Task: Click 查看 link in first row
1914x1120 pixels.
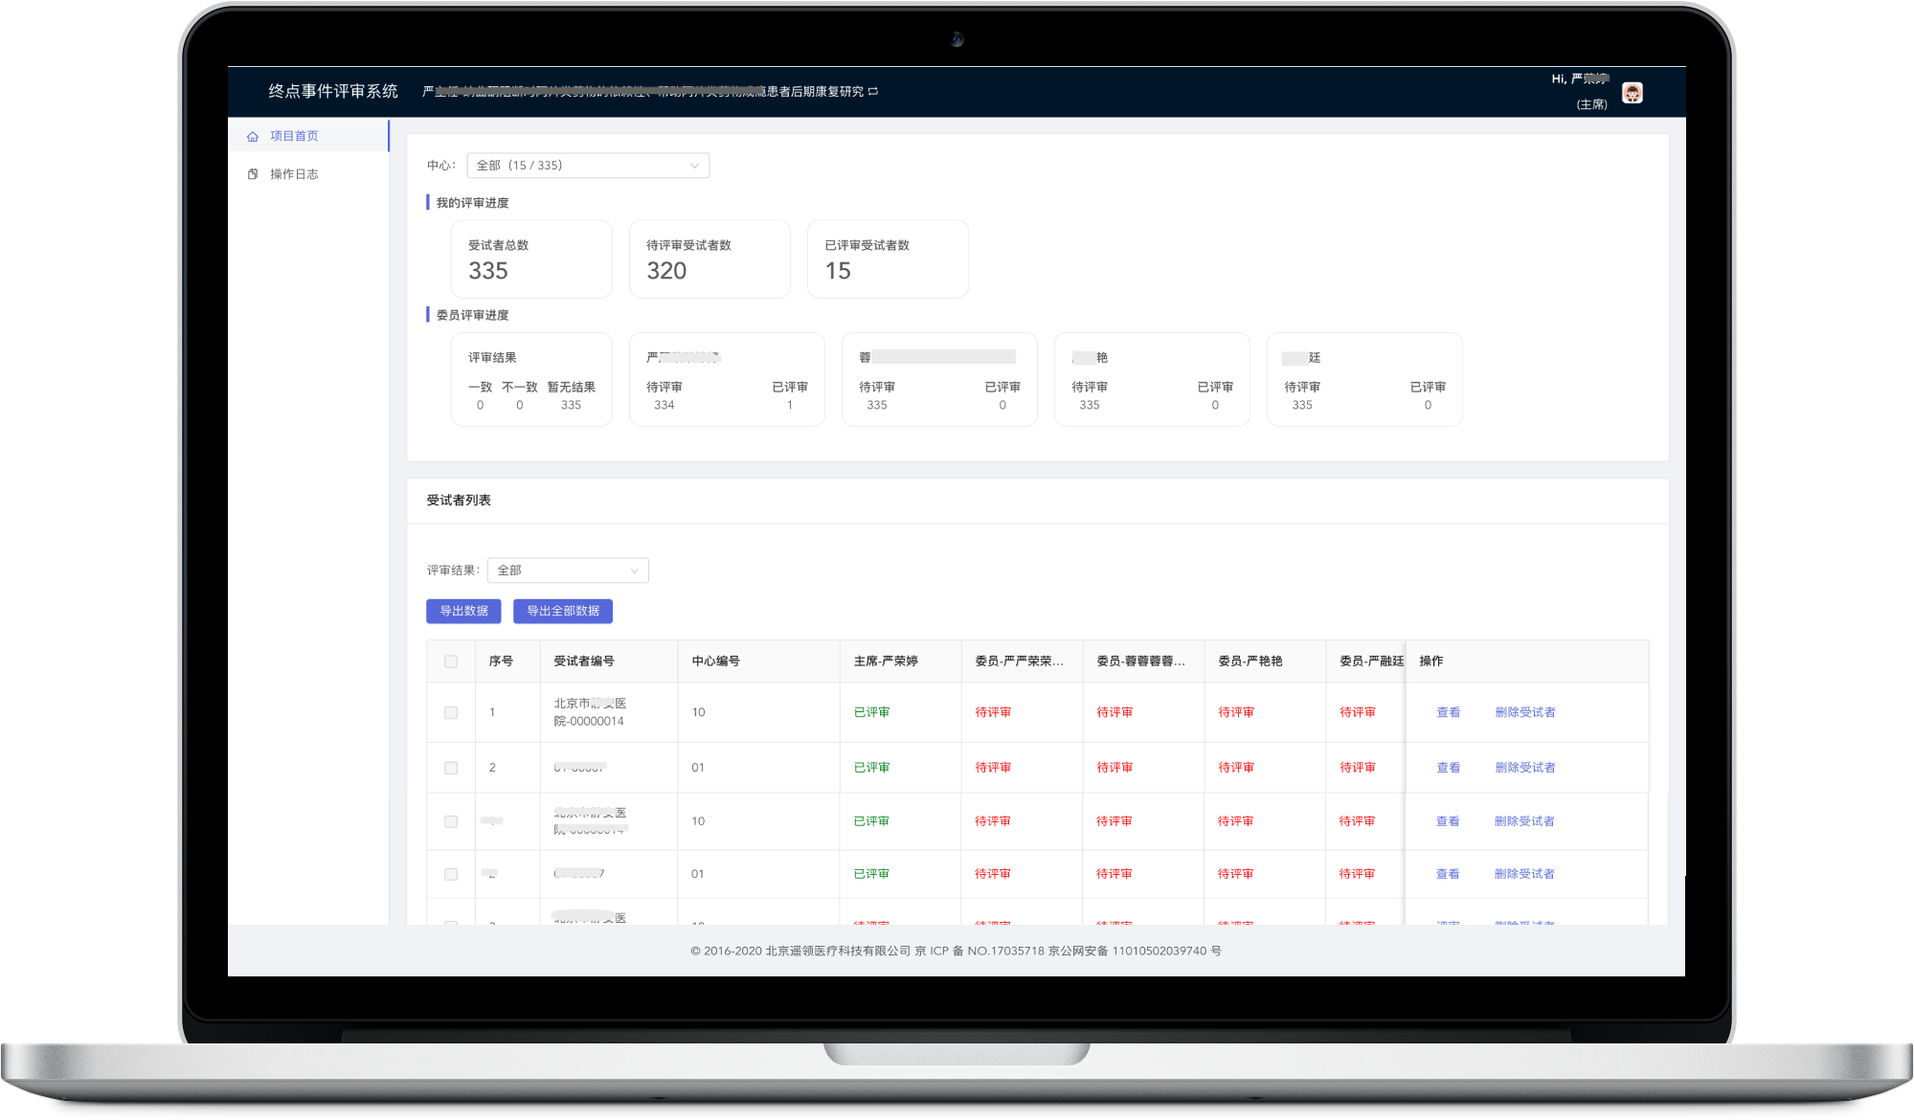Action: click(1448, 712)
